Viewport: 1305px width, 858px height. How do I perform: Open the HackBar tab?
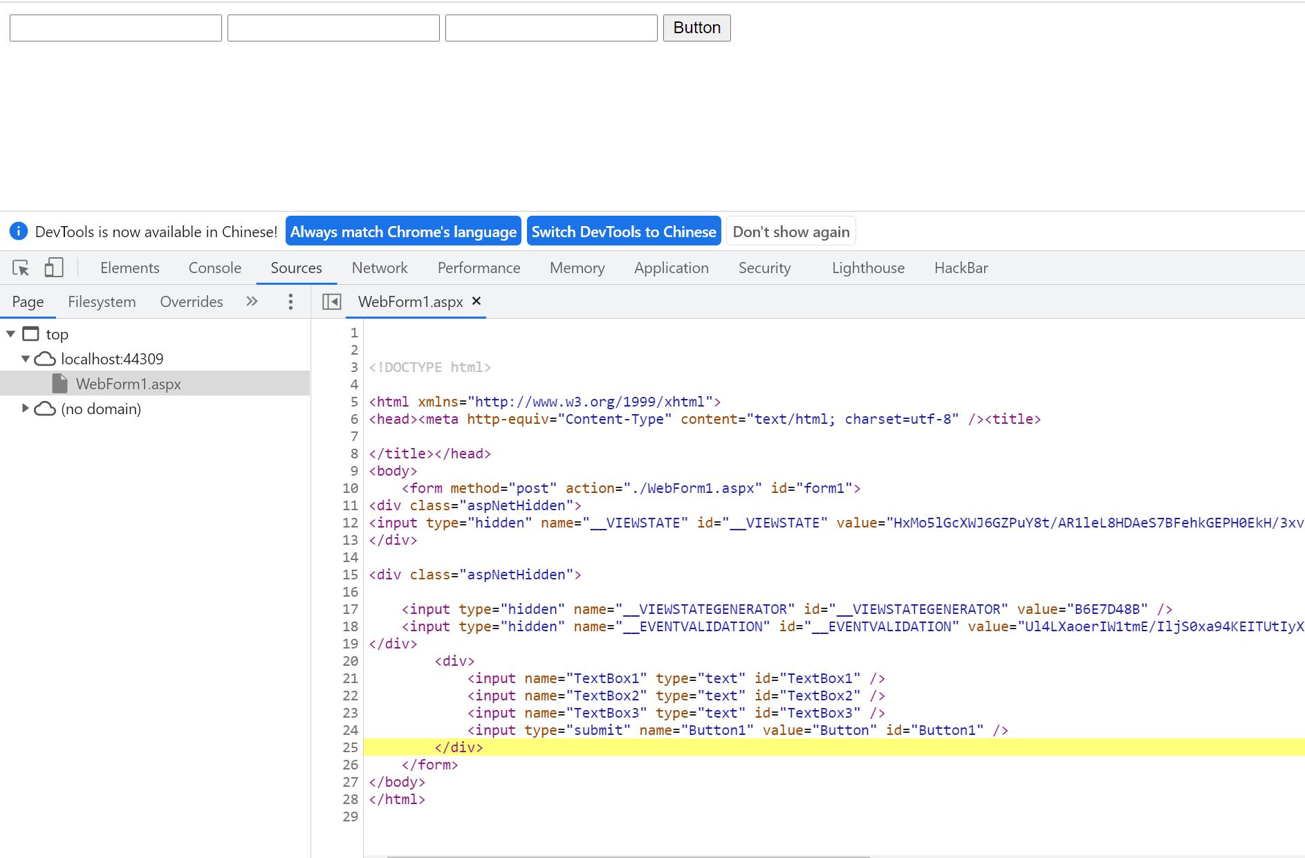tap(961, 268)
